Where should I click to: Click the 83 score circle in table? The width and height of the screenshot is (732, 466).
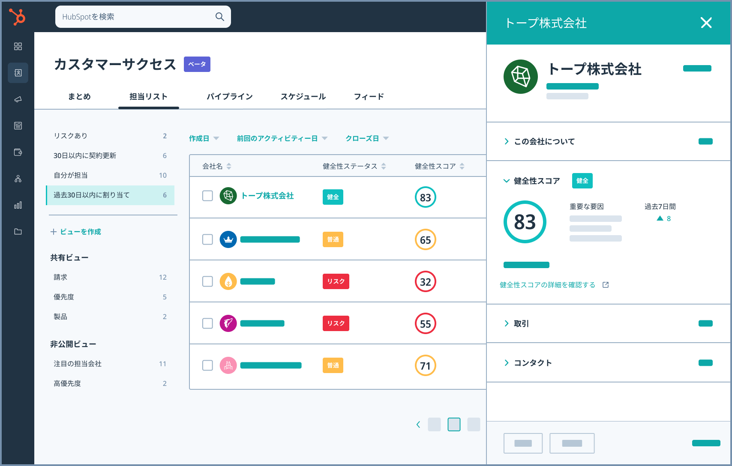(x=426, y=197)
